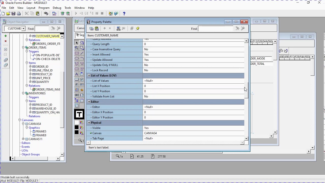Open the File menu
Image resolution: width=325 pixels, height=183 pixels.
(x=4, y=8)
